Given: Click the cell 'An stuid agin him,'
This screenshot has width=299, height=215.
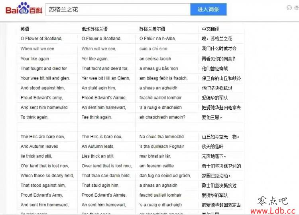Looking at the screenshot, I should click(99, 88).
